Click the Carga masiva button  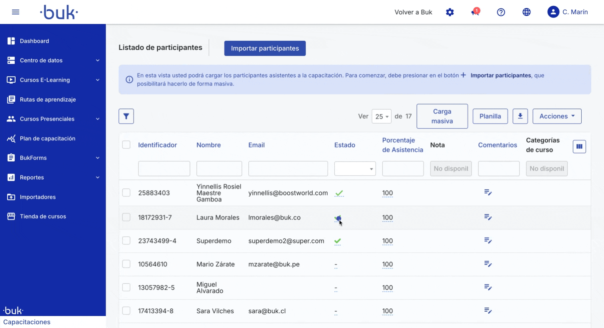(x=442, y=116)
